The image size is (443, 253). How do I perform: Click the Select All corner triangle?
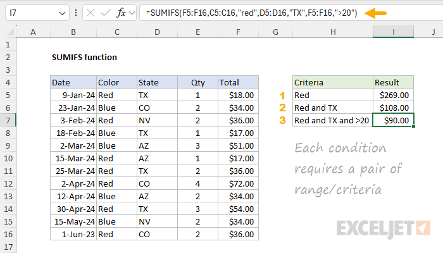tap(10, 32)
